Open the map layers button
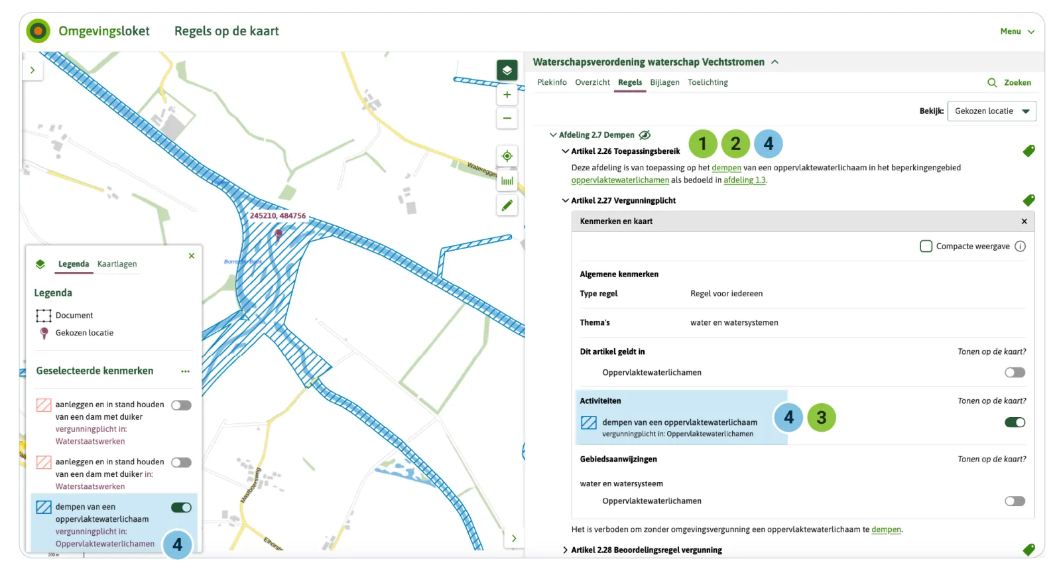Viewport: 1061px width, 569px height. click(507, 70)
